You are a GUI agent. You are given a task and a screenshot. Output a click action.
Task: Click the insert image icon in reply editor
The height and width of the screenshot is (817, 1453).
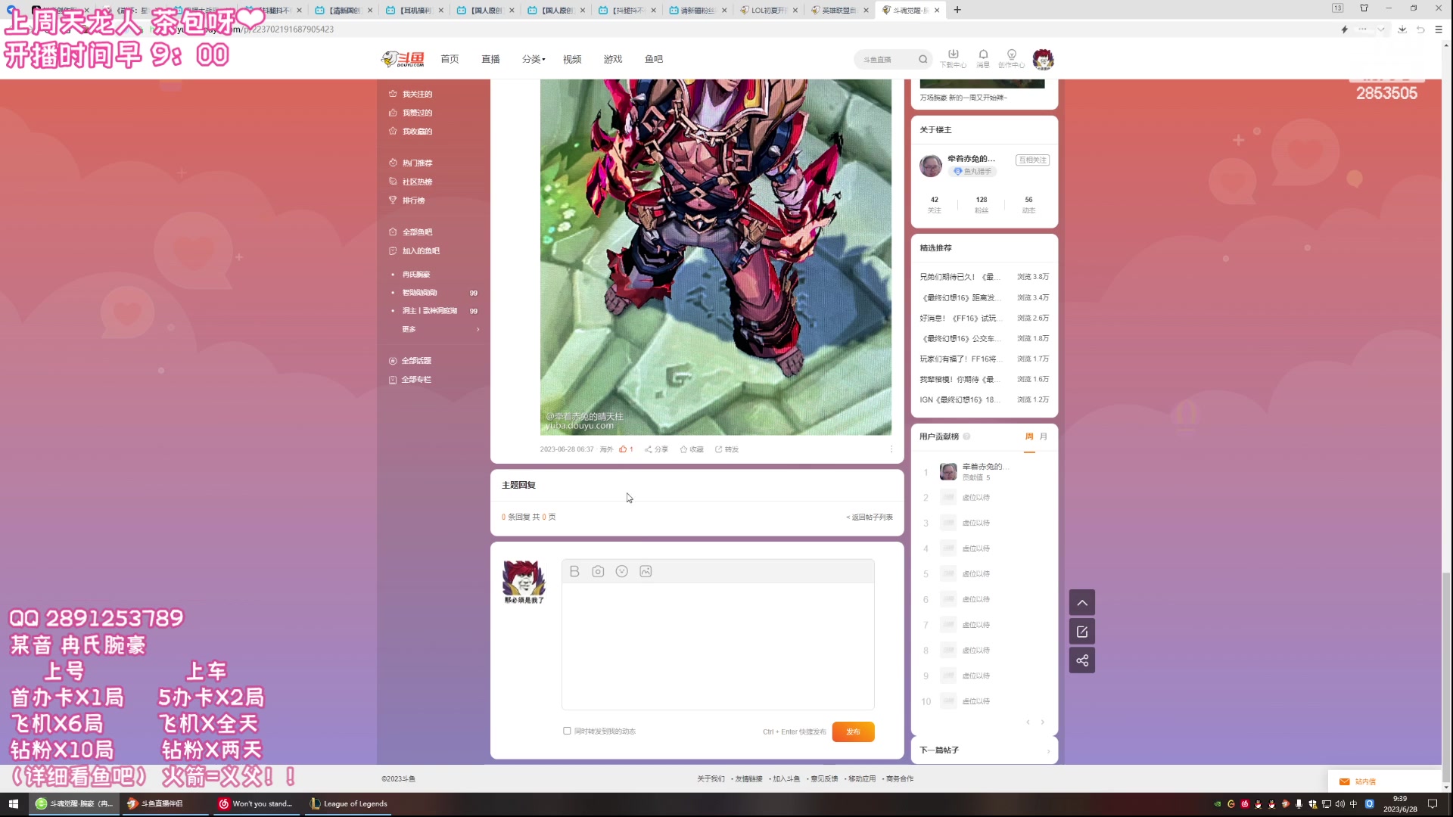pyautogui.click(x=646, y=571)
